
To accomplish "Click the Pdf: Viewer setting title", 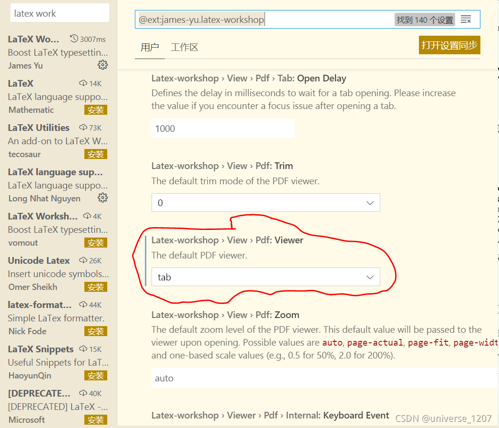I will (227, 240).
